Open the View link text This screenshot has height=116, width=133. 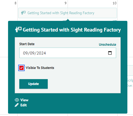(24, 100)
